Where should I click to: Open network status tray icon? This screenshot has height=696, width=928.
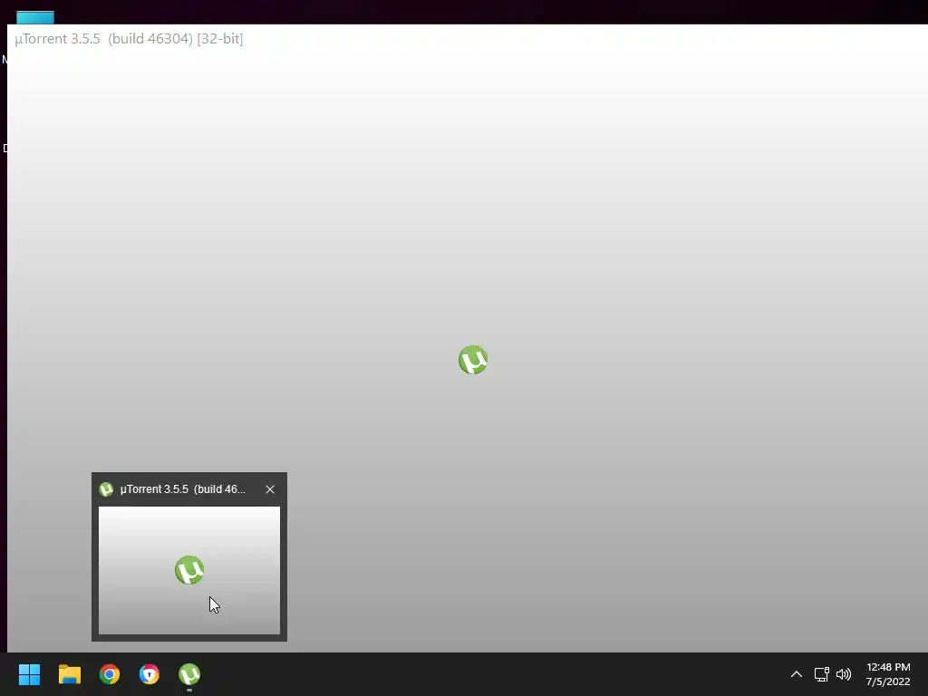point(821,674)
